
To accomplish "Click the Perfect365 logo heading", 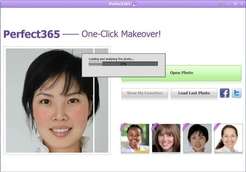I will pyautogui.click(x=32, y=34).
